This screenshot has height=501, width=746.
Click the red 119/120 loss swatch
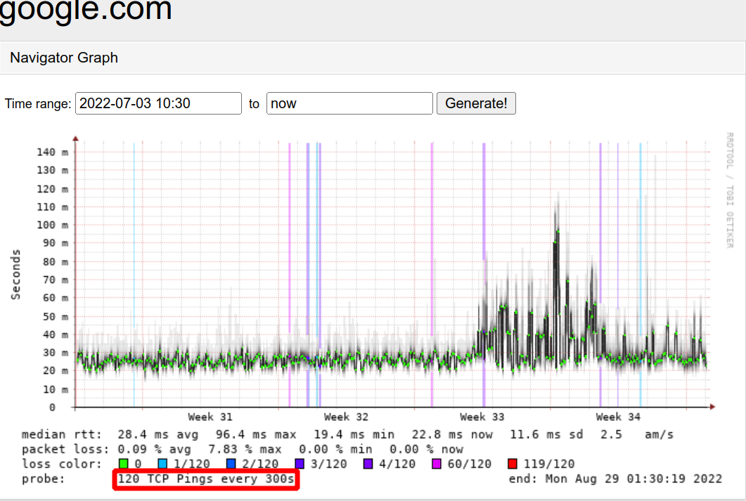513,464
